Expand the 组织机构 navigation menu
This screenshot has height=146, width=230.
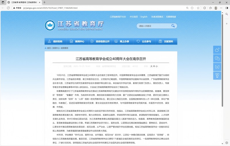pos(55,41)
